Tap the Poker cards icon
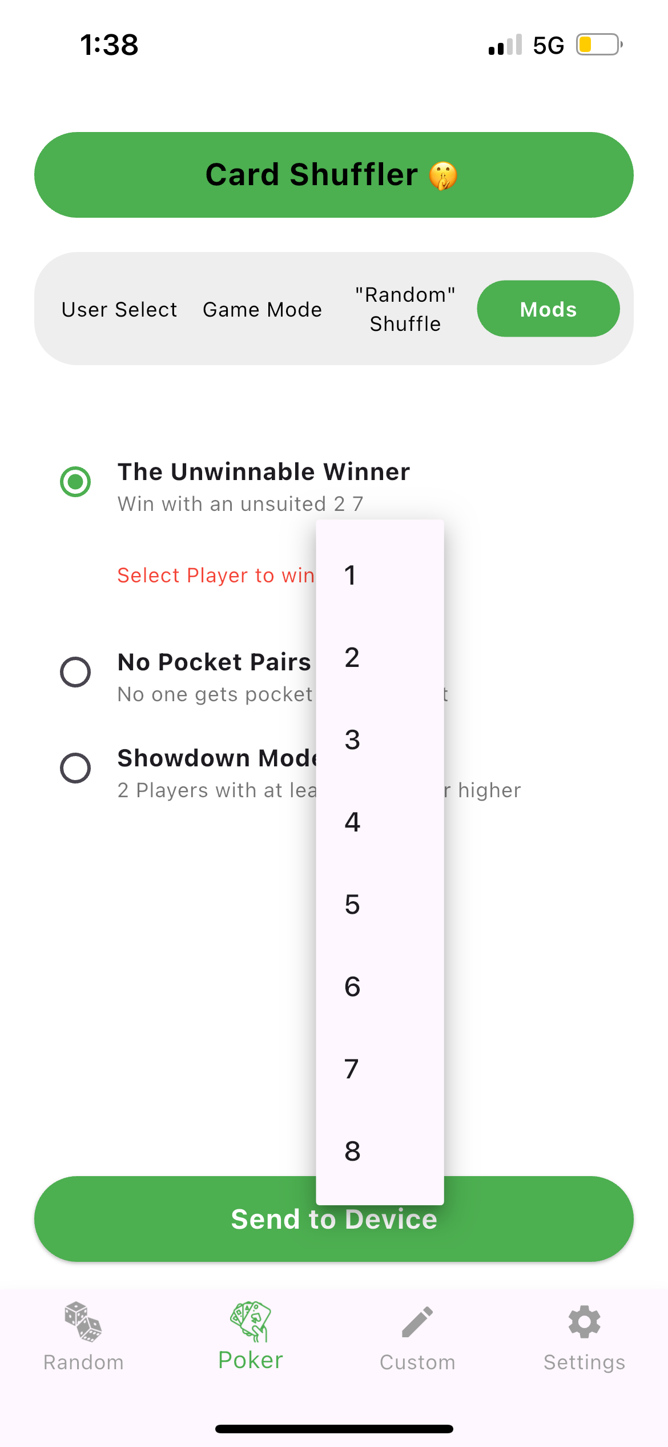Screen dimensions: 668x1447 point(251,1321)
